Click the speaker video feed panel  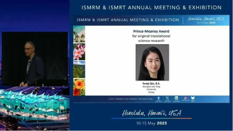(x=35, y=59)
